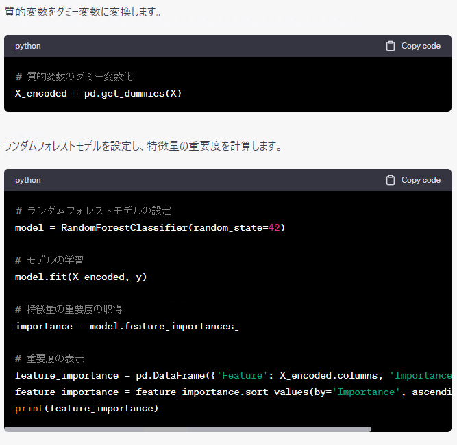Click the clipboard icon in the RandomForest code block
The width and height of the screenshot is (457, 445).
pos(391,180)
